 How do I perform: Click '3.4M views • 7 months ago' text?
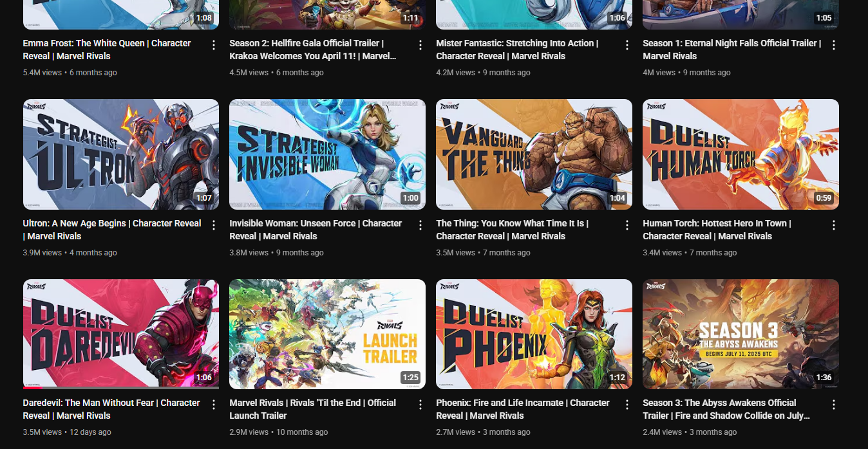coord(690,253)
